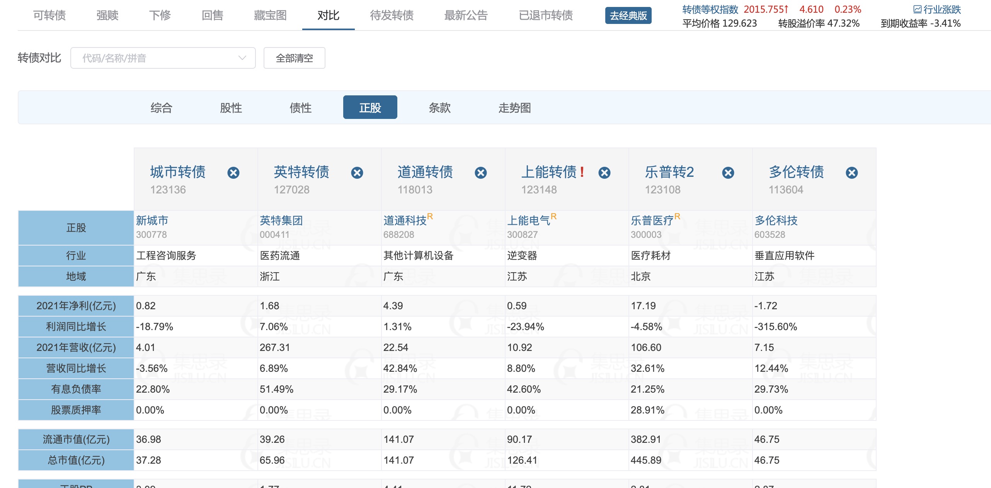This screenshot has height=488, width=991.
Task: Switch to 走势图 tab
Action: pos(514,107)
